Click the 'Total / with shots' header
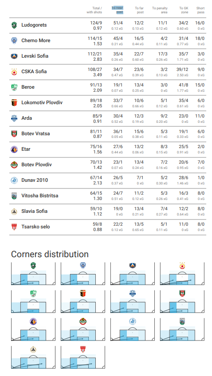Screen dimensions: 212x376 [94, 10]
